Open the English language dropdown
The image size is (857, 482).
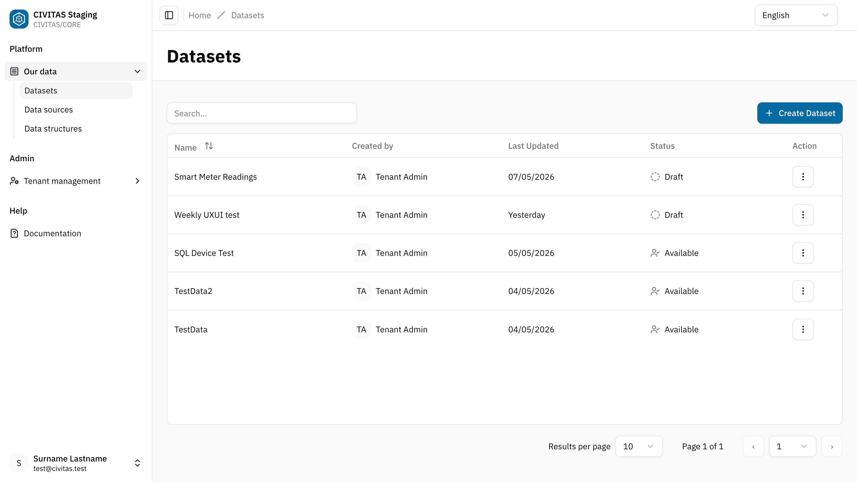point(796,15)
